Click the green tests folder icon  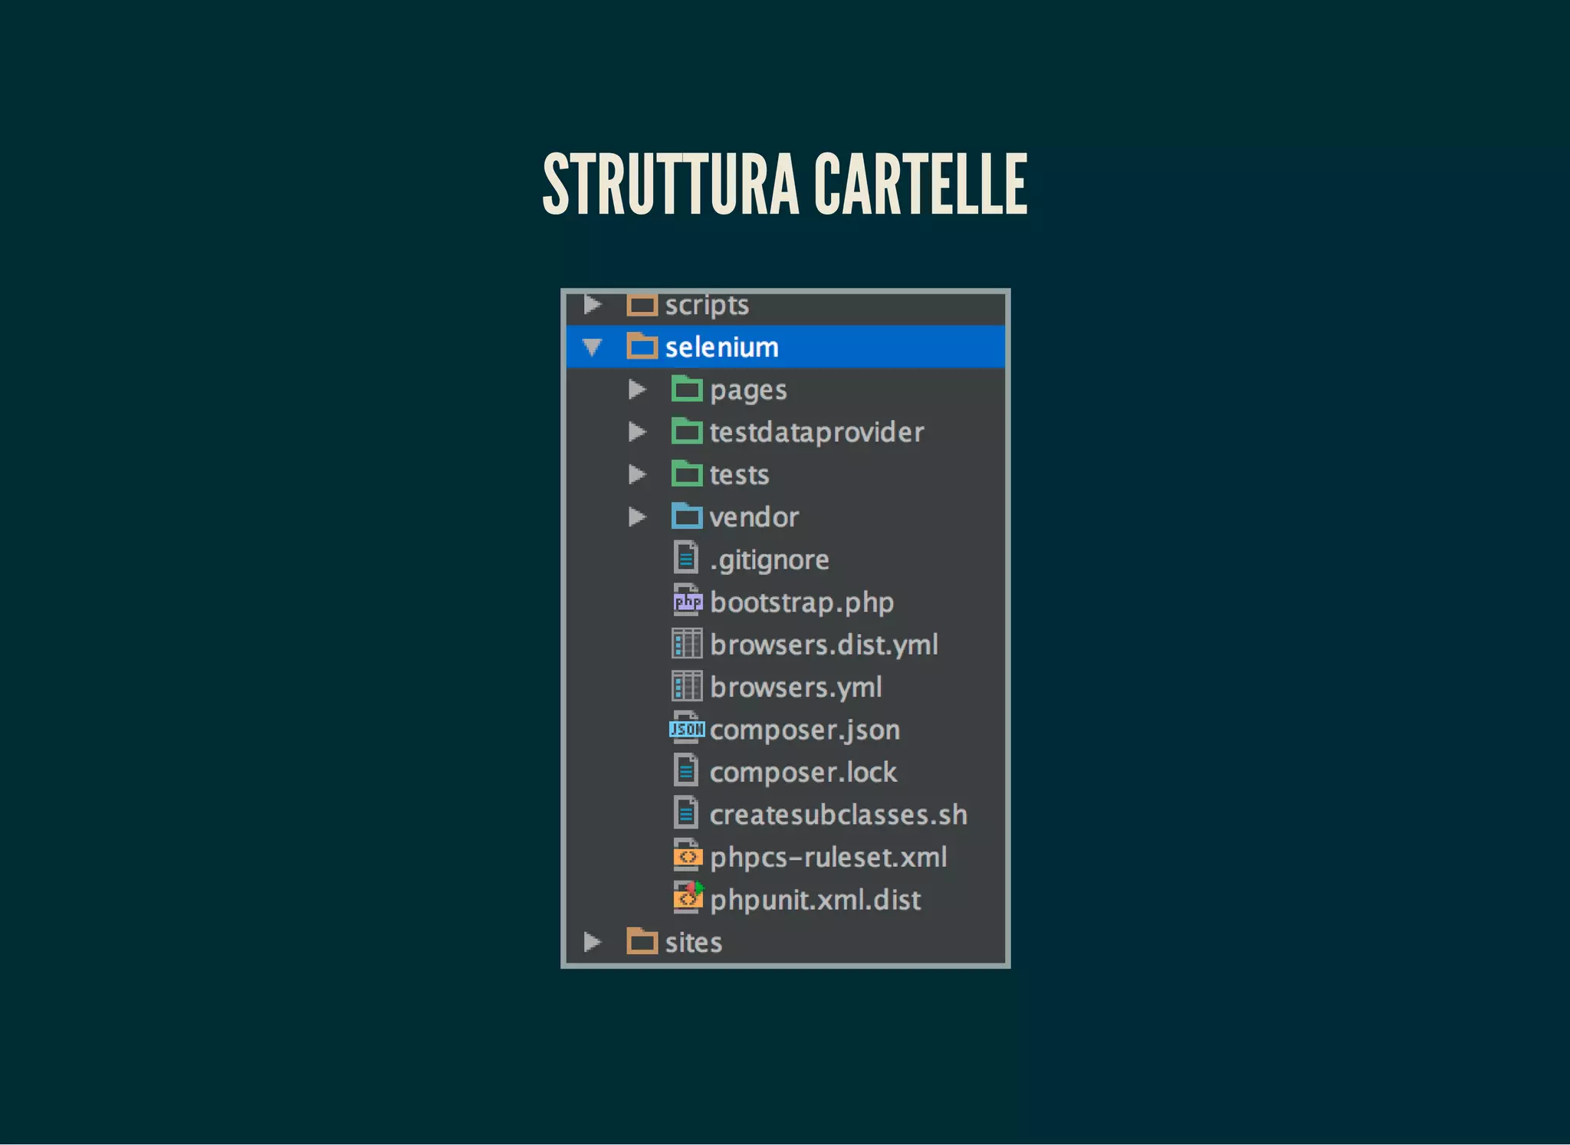pyautogui.click(x=687, y=474)
